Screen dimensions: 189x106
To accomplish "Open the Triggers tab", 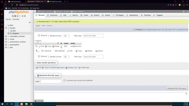I will 158,15.
